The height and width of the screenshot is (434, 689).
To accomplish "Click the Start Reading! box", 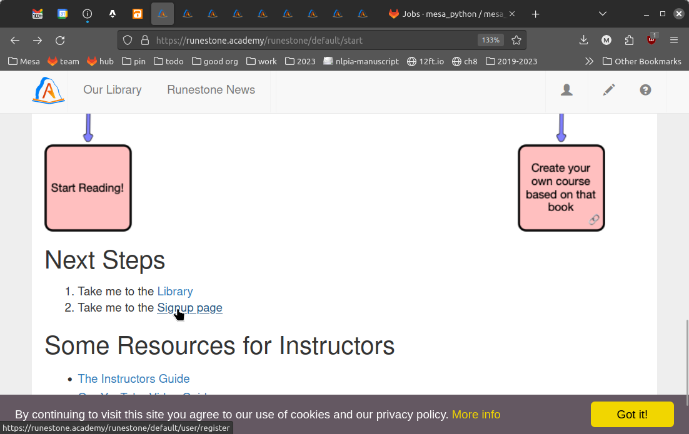I will pyautogui.click(x=88, y=188).
